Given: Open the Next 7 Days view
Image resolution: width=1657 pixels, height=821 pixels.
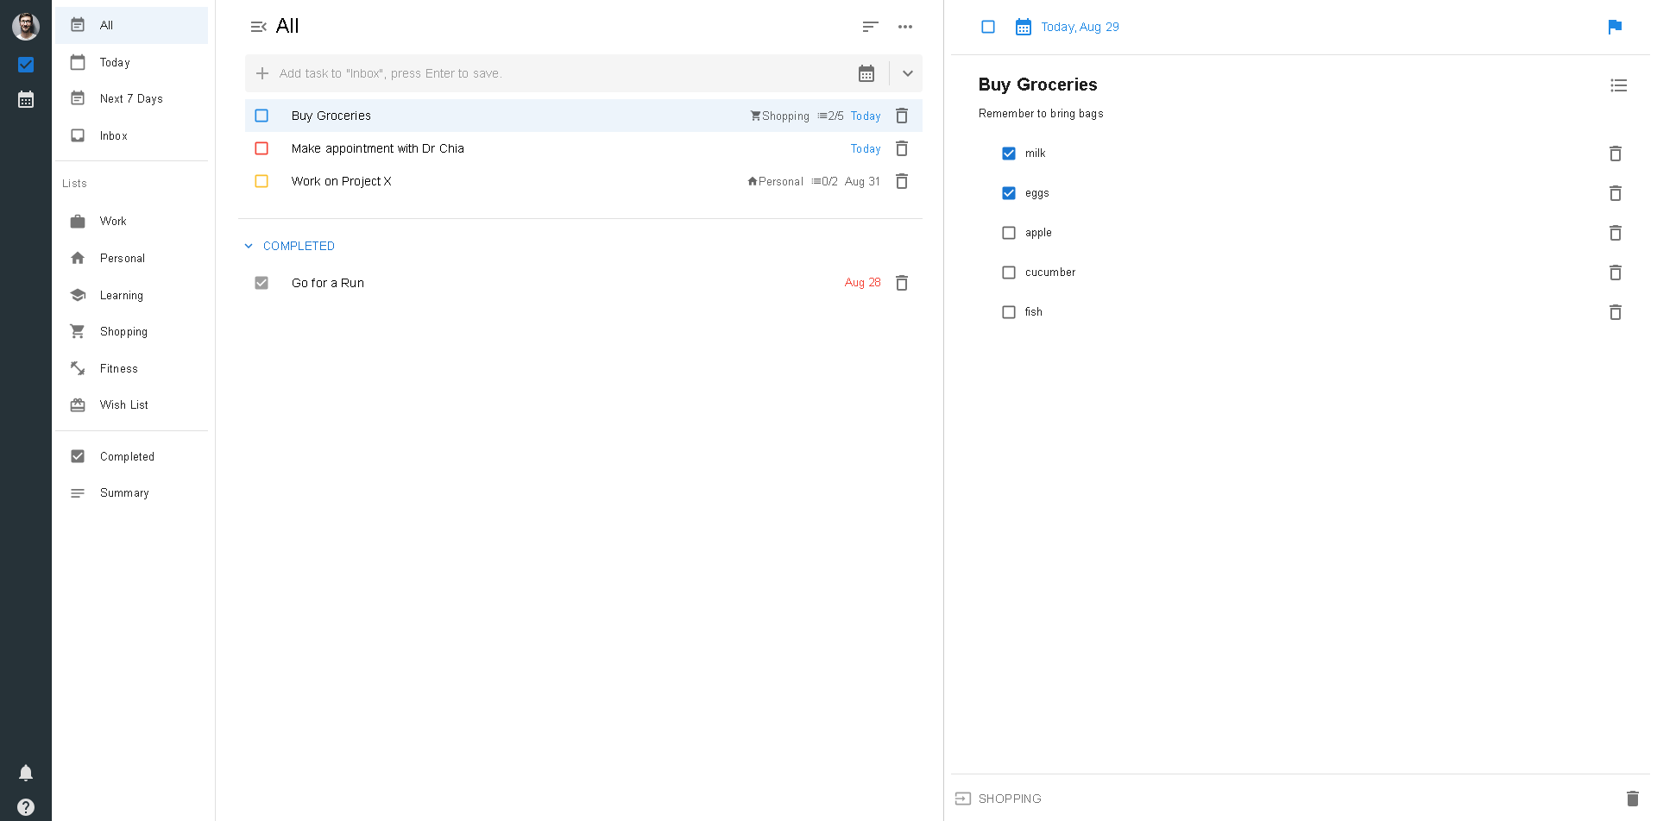Looking at the screenshot, I should [x=131, y=98].
